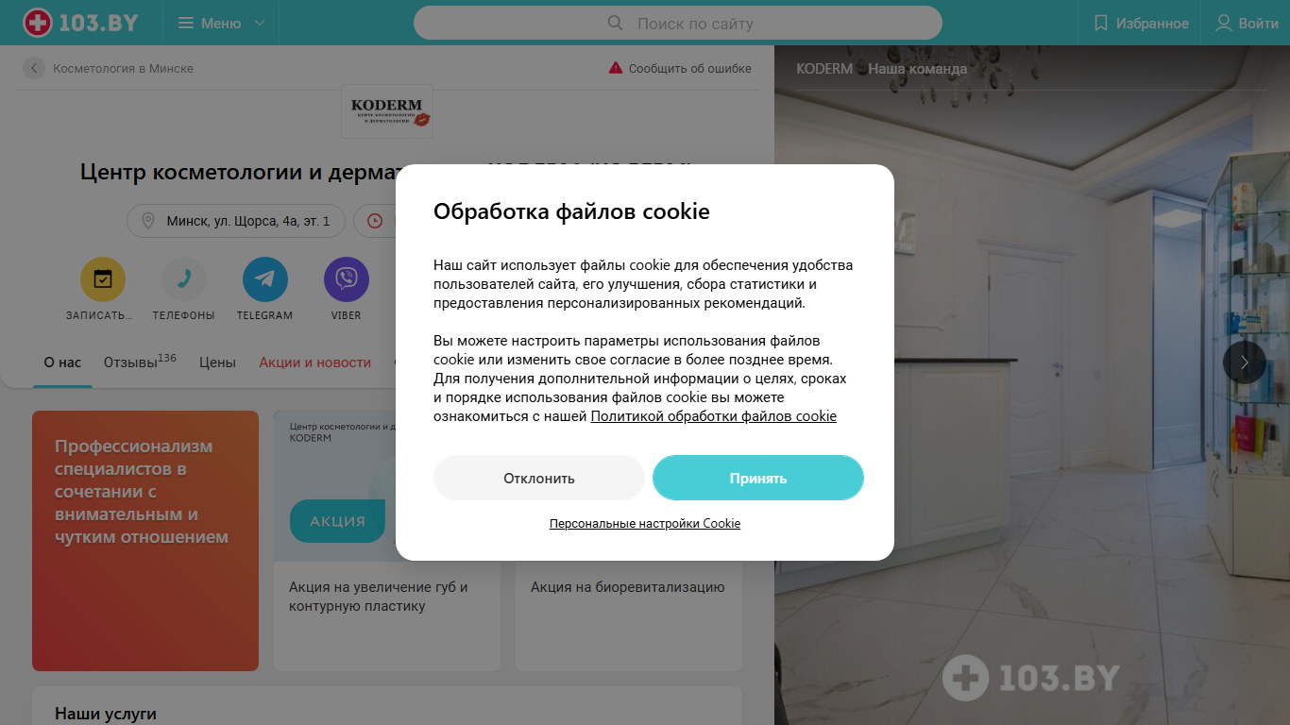Switch to the Отзывы tab
The height and width of the screenshot is (725, 1290).
[140, 362]
